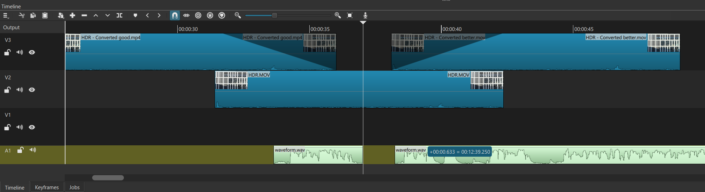Image resolution: width=705 pixels, height=192 pixels.
Task: Toggle the Snap magnet button
Action: (175, 15)
